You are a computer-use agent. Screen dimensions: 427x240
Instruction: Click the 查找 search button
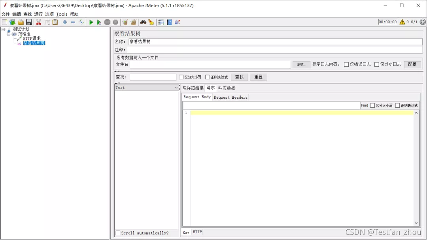click(239, 77)
